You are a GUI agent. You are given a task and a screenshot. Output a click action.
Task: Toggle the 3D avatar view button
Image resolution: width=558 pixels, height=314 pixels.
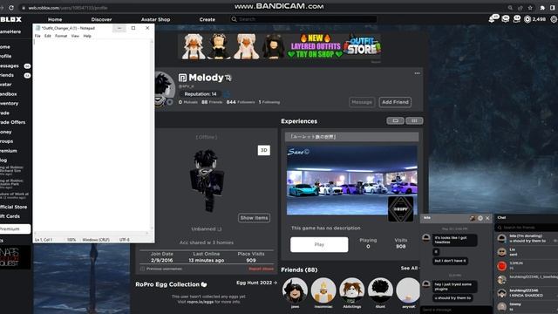(x=263, y=150)
